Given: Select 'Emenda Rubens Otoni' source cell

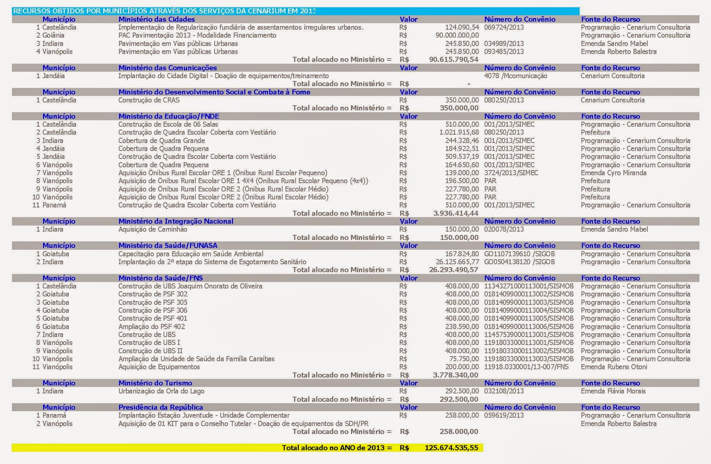Looking at the screenshot, I should (614, 367).
